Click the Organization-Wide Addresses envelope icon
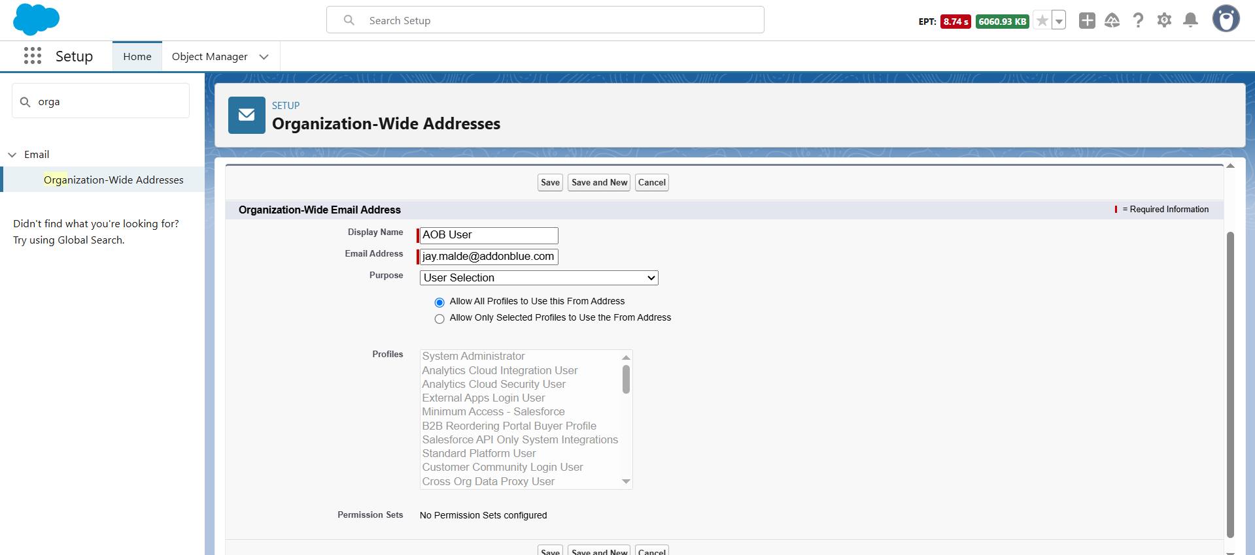1255x555 pixels. click(247, 115)
